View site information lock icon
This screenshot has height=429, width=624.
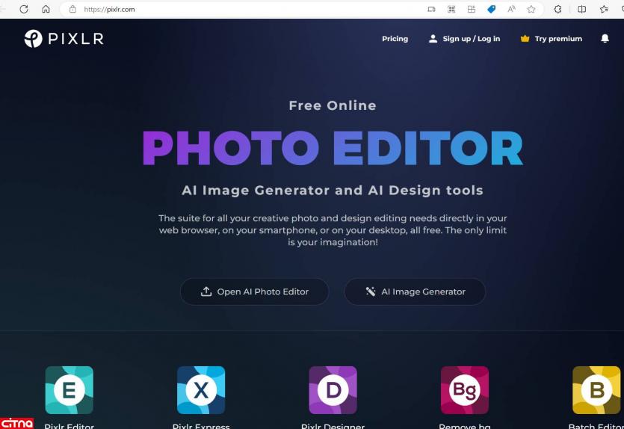(x=72, y=9)
